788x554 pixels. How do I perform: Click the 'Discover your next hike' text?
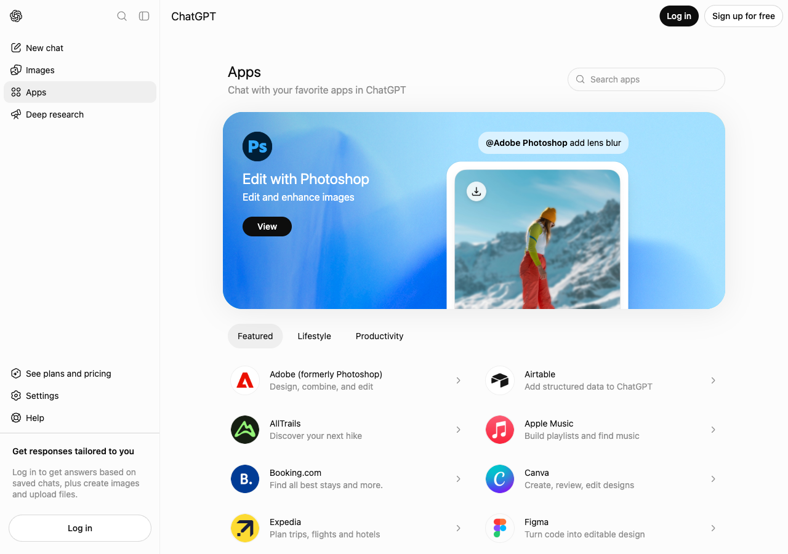pos(316,436)
